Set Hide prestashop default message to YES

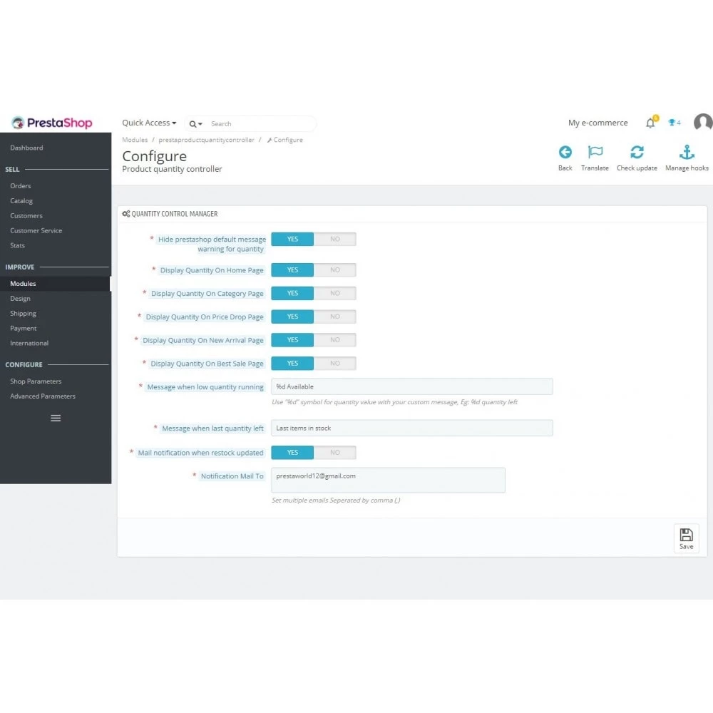[292, 239]
